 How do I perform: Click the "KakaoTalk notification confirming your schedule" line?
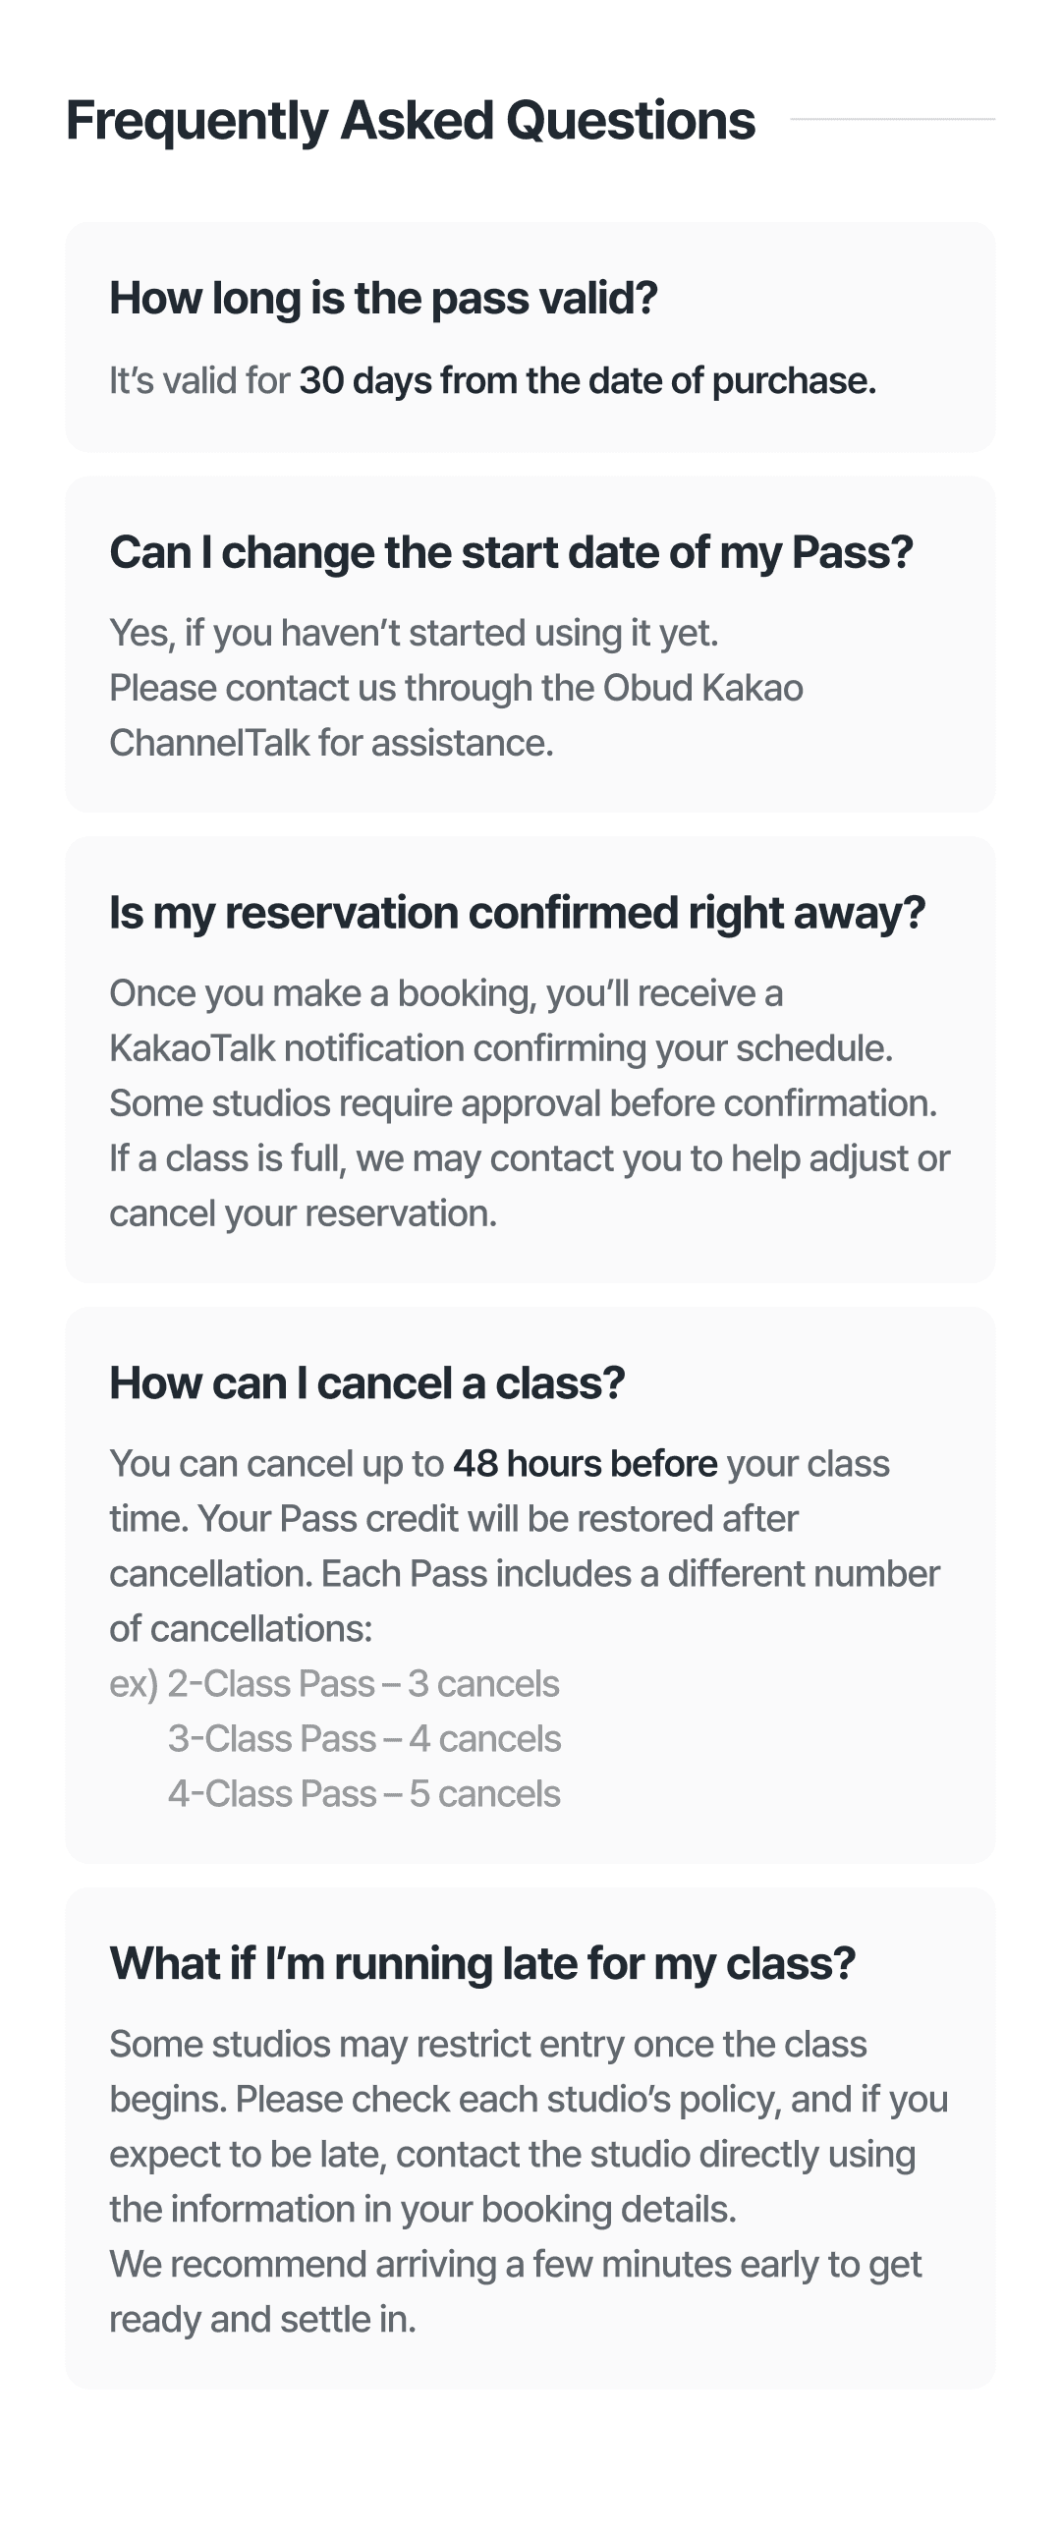click(x=500, y=1048)
